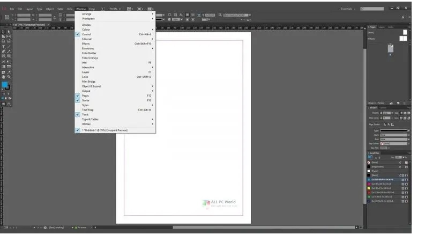Screen dimensions: 425x242
Task: Click the screen mode icon in application bar
Action: (x=139, y=9)
